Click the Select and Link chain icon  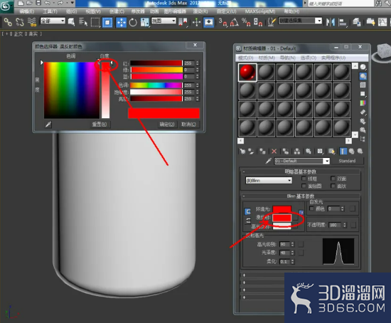(8, 22)
